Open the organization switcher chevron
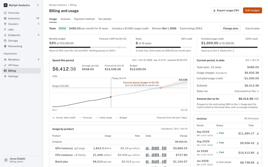The width and height of the screenshot is (268, 167). (38, 5)
